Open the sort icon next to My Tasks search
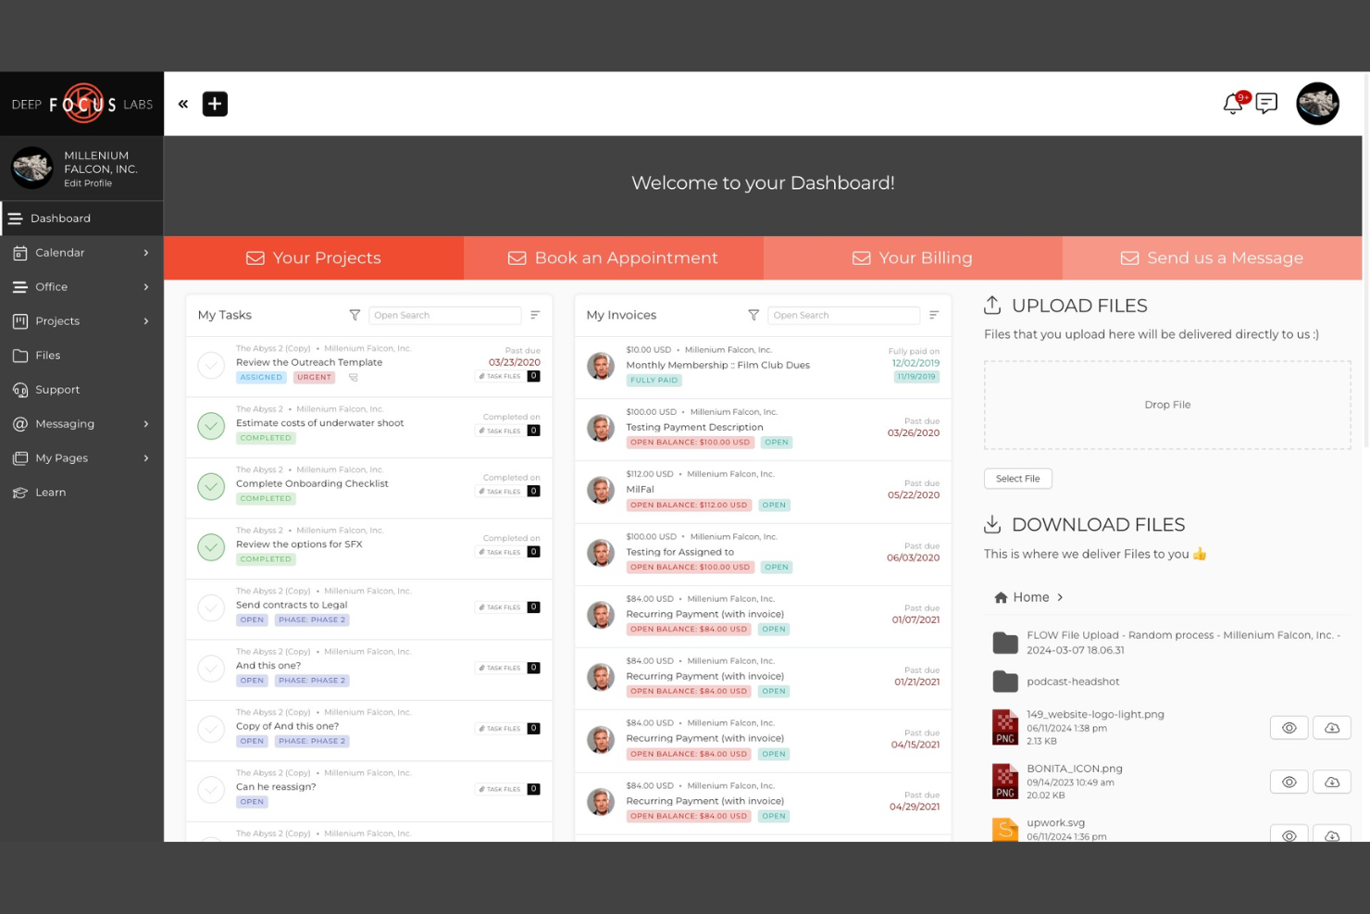The height and width of the screenshot is (914, 1370). coord(535,315)
